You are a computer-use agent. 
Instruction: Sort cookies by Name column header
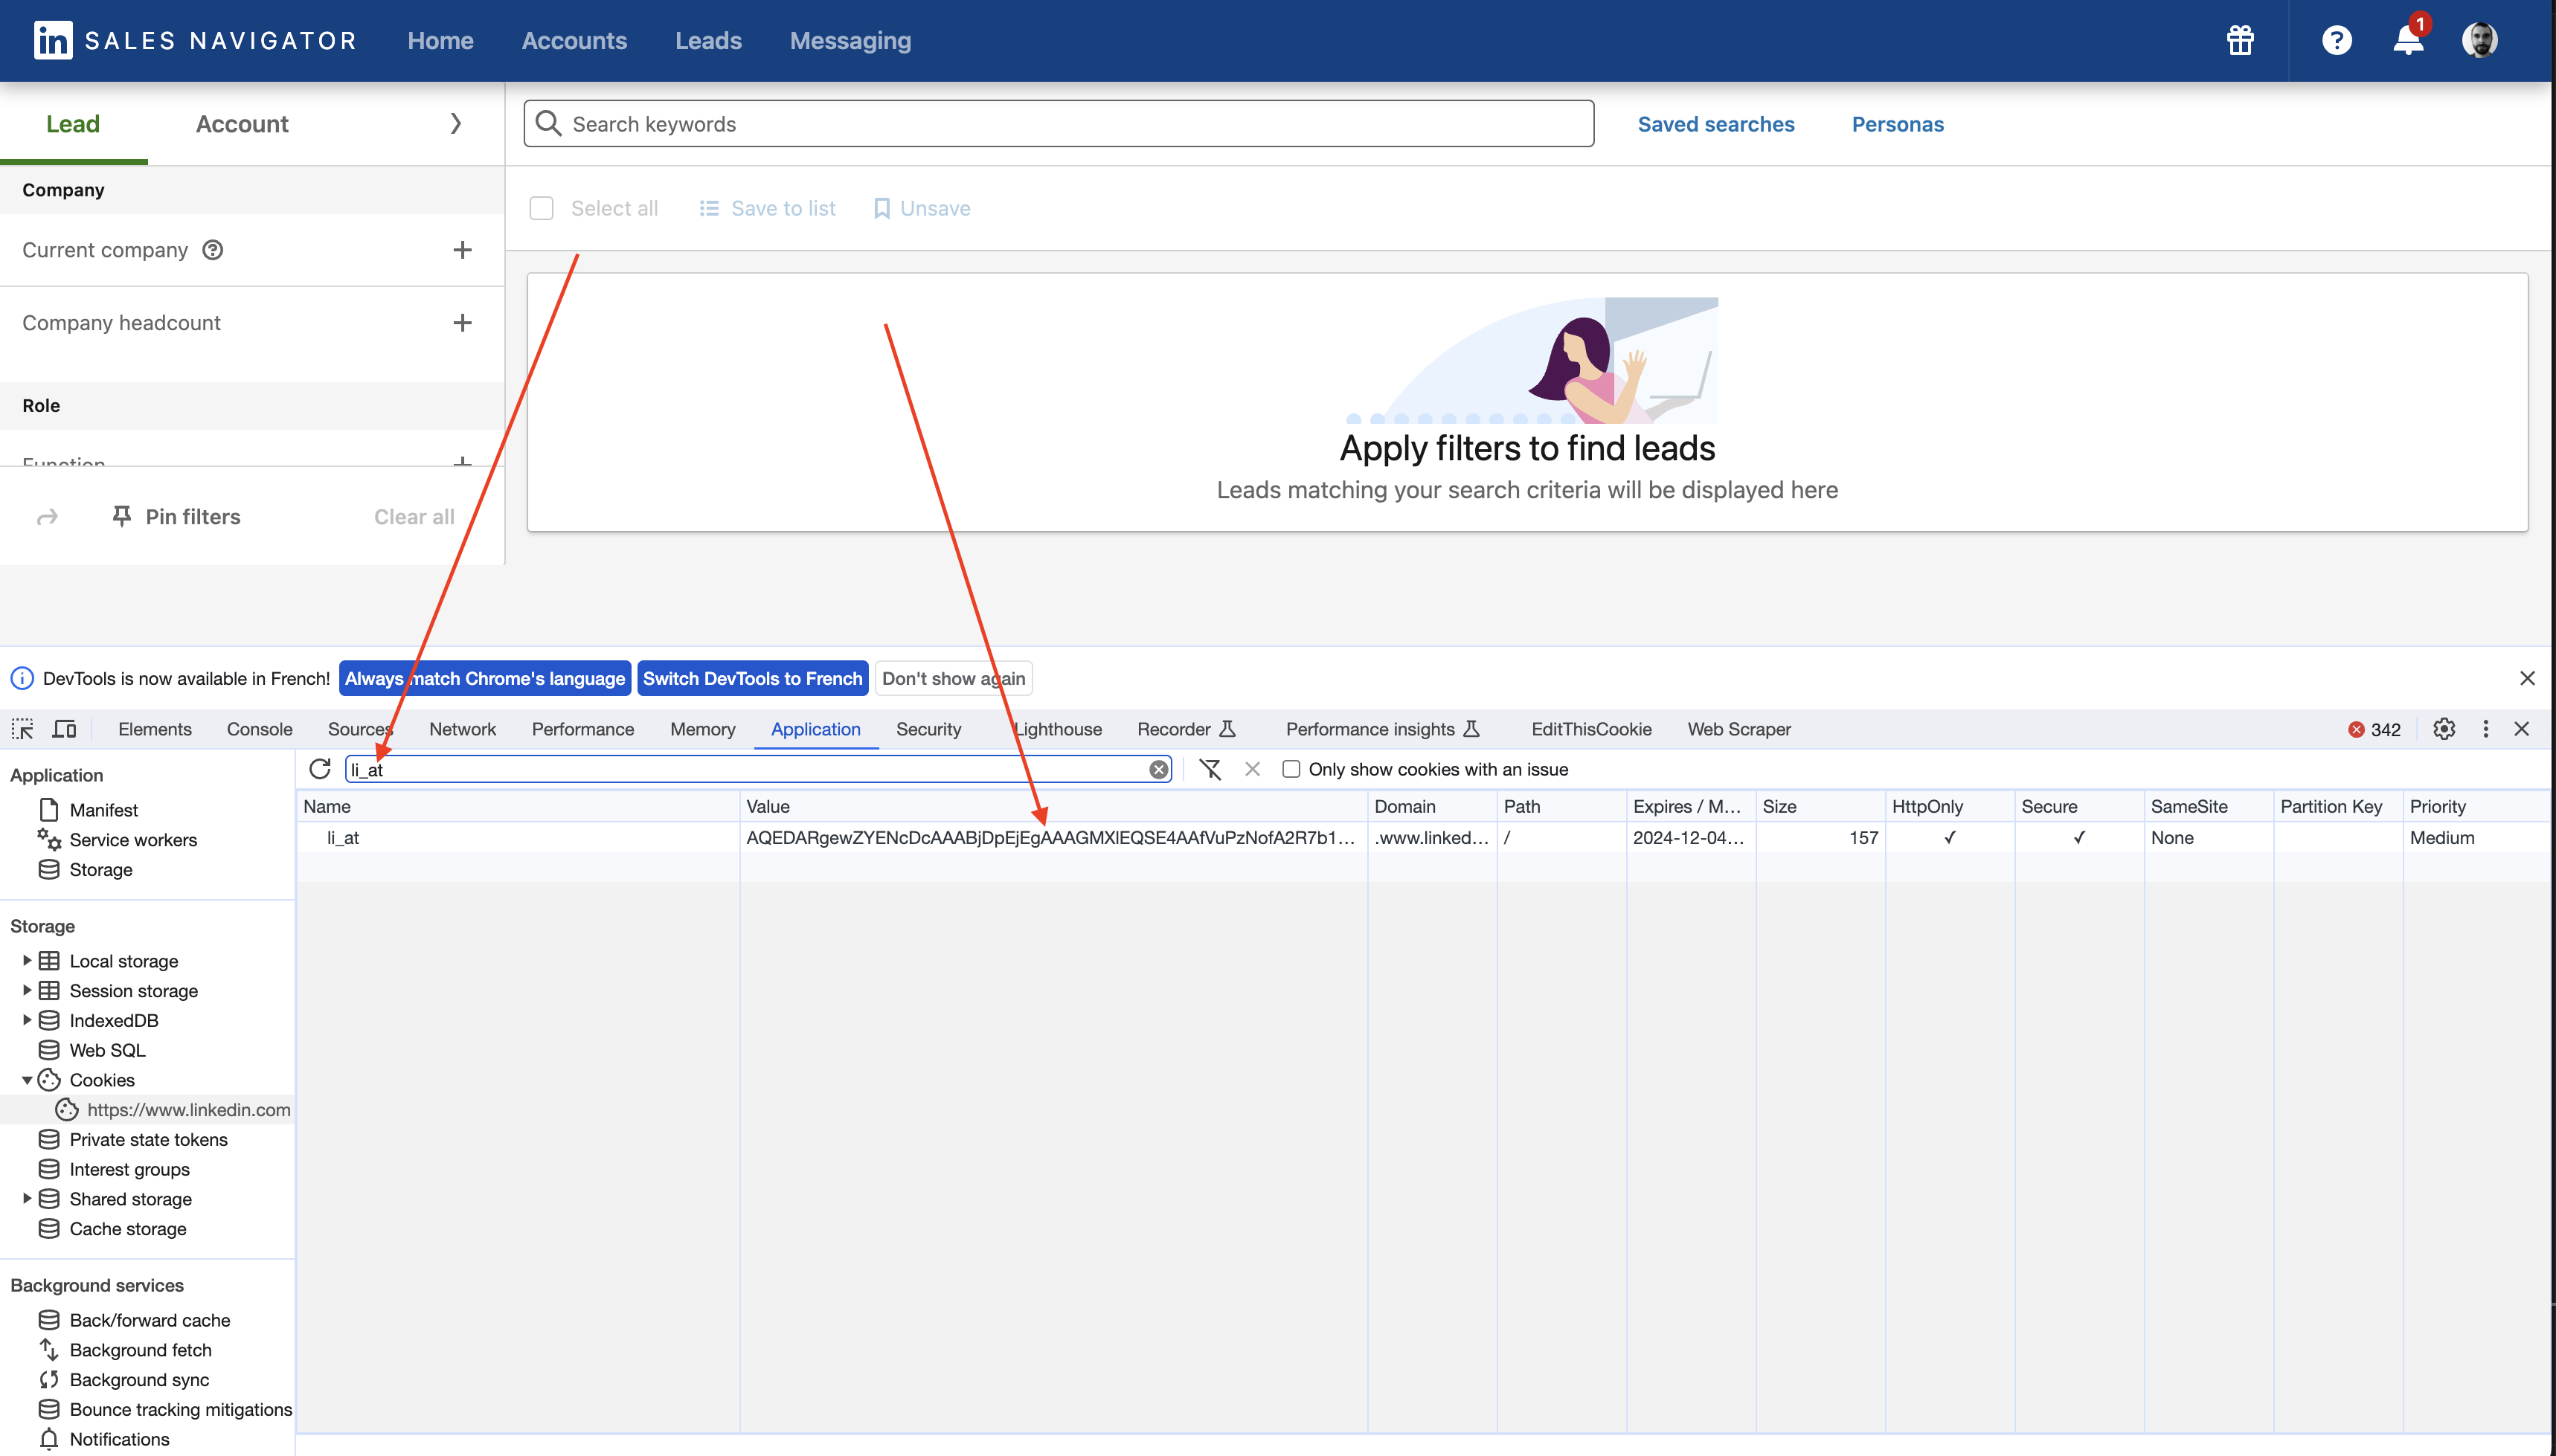coord(517,806)
